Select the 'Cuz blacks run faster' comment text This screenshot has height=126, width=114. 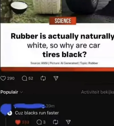point(37,113)
